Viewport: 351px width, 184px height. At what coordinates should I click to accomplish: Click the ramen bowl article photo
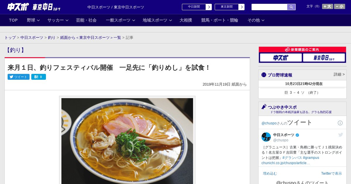pos(127,141)
